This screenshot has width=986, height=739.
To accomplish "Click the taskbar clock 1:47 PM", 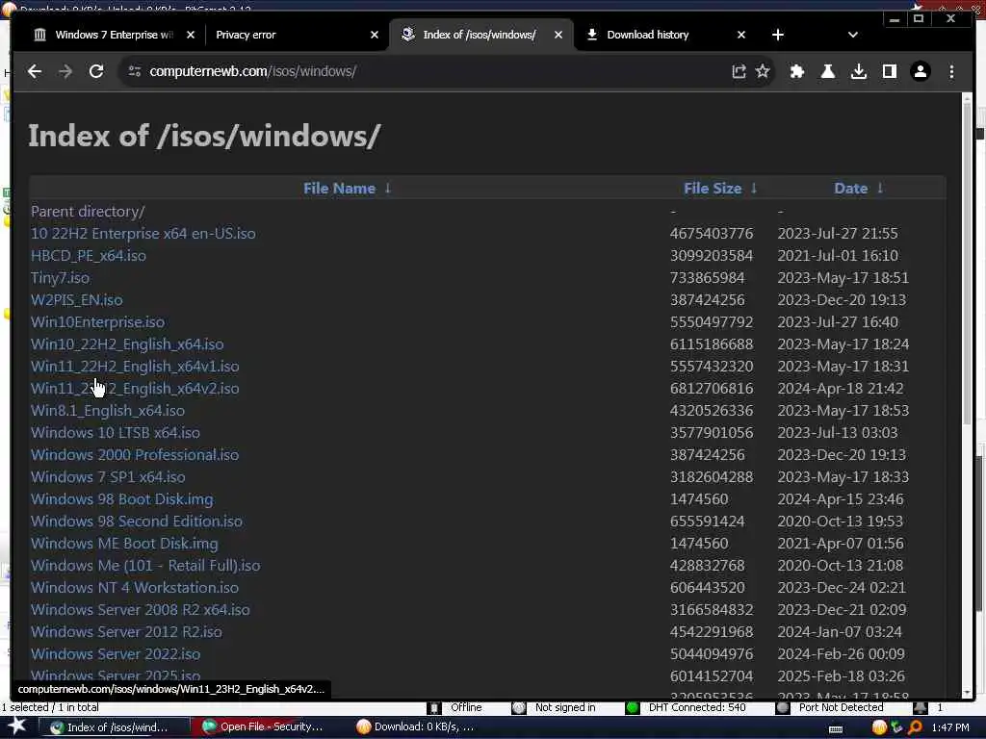I will (x=950, y=727).
